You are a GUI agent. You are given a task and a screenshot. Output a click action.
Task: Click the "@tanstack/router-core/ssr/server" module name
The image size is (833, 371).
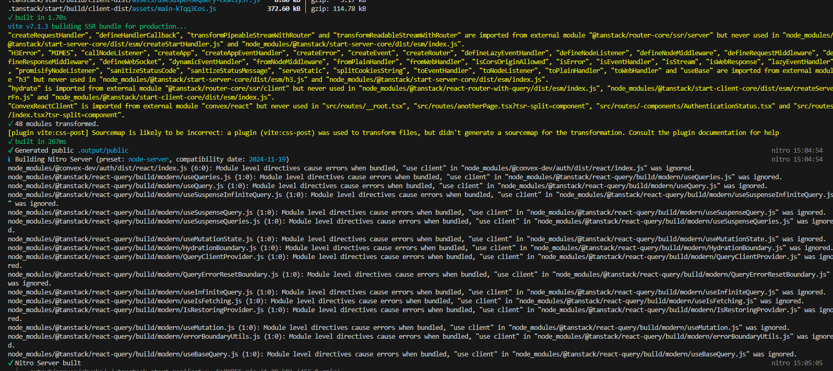click(x=651, y=35)
